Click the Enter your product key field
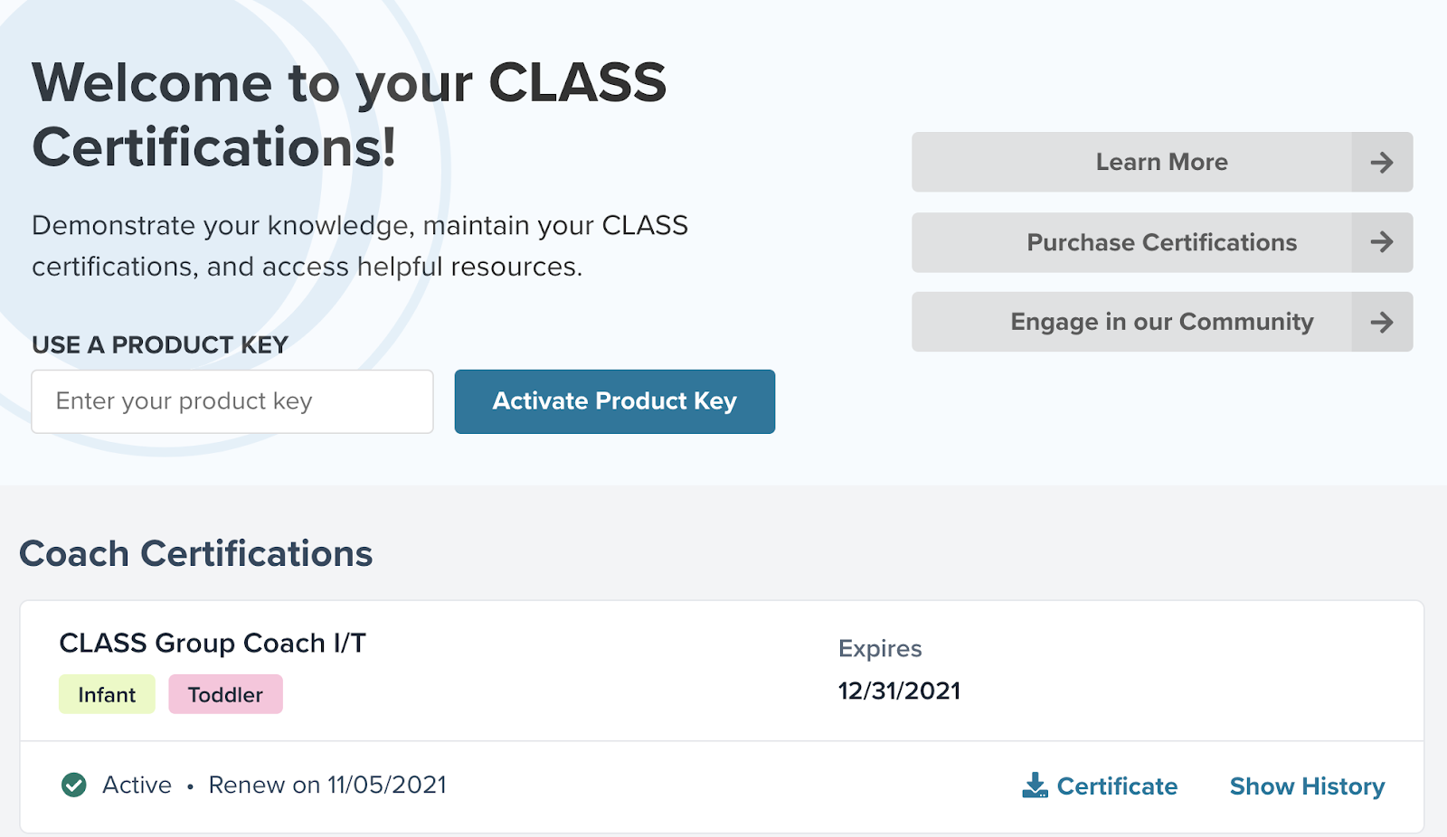 (232, 401)
